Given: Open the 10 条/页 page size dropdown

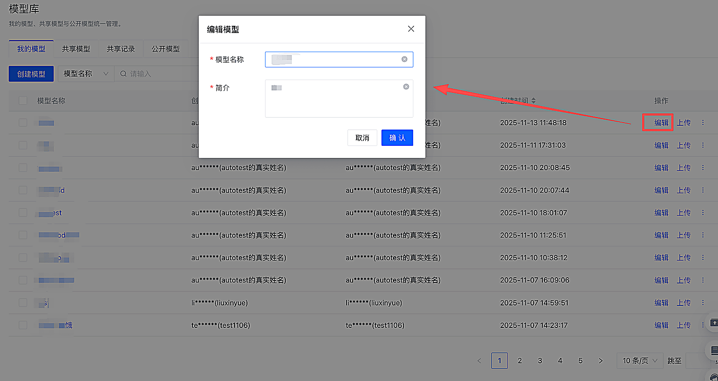Looking at the screenshot, I should [x=640, y=360].
